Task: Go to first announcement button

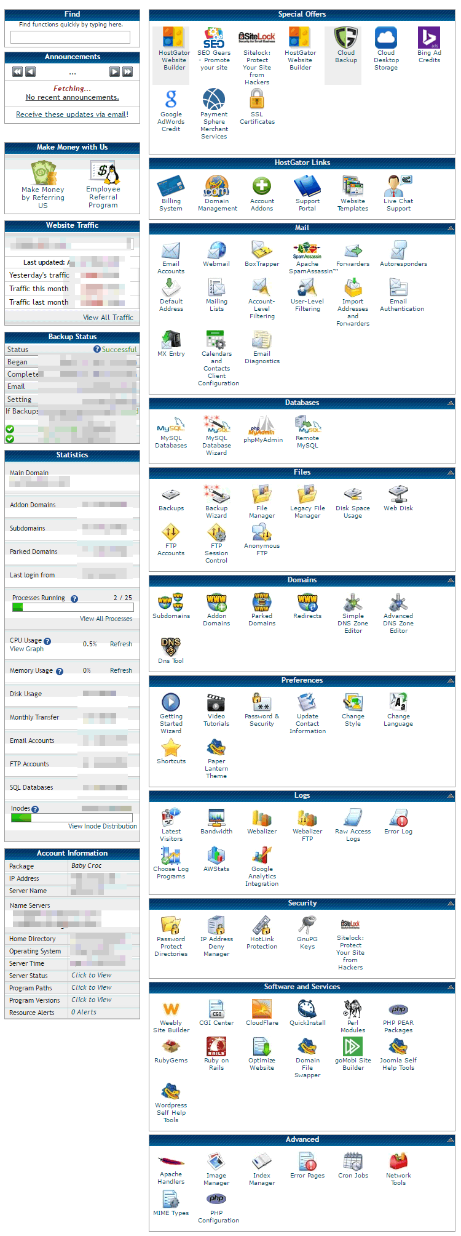Action: tap(17, 71)
